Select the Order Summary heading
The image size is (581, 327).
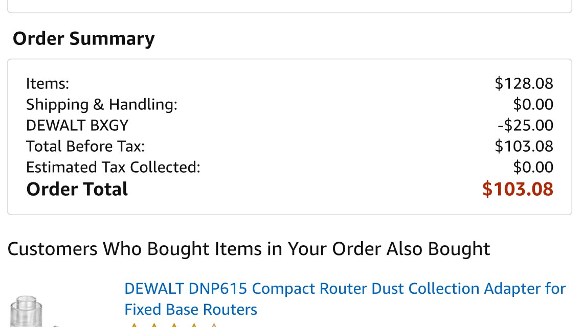click(x=84, y=38)
